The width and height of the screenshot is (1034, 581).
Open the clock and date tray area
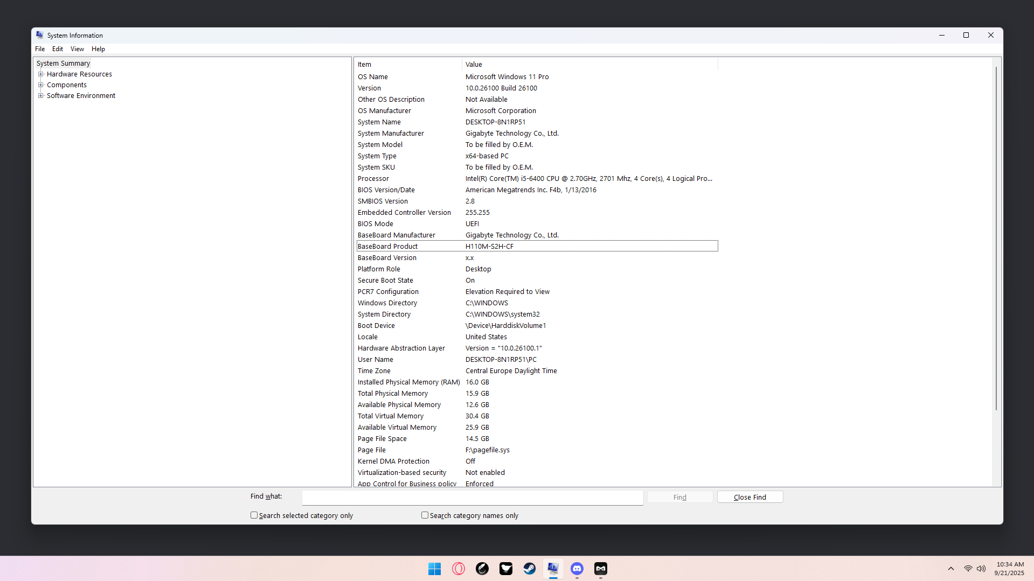[x=1009, y=569]
